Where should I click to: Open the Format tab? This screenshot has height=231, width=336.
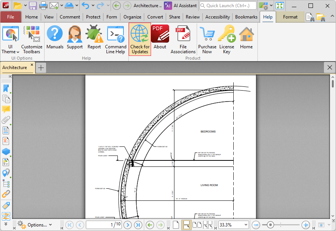(x=290, y=17)
